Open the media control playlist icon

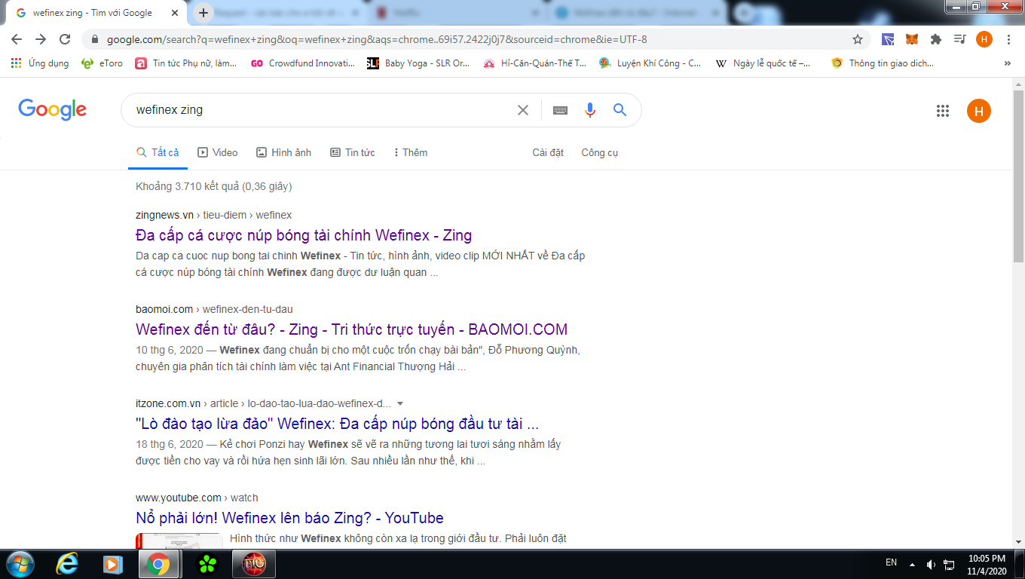pos(959,39)
